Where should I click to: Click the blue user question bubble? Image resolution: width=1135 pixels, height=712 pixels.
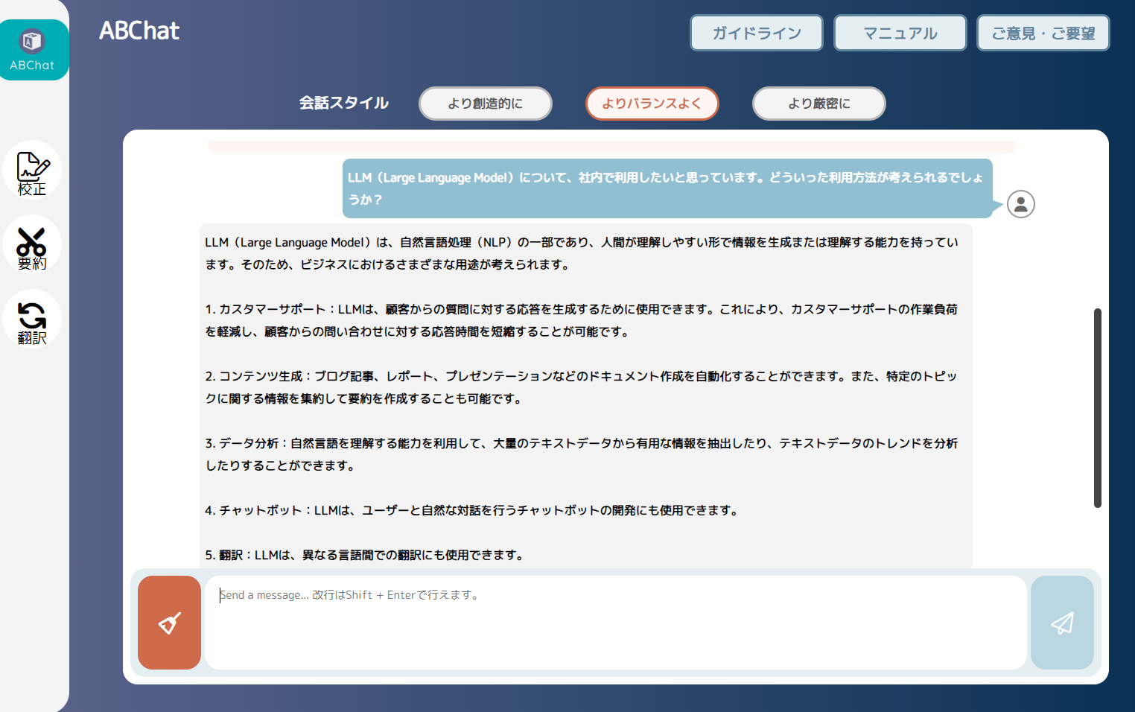click(665, 188)
